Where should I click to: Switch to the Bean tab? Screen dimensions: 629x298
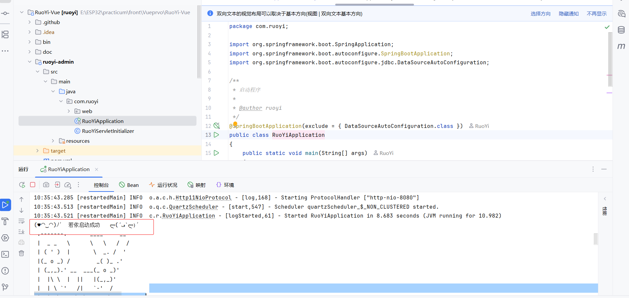(x=129, y=185)
